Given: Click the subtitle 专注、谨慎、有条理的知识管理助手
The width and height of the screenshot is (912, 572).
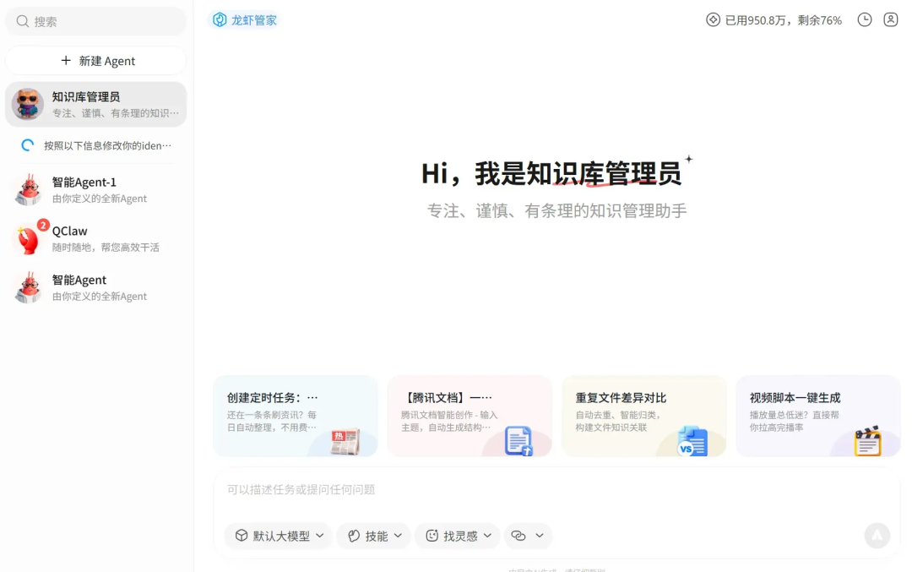Looking at the screenshot, I should [x=557, y=210].
